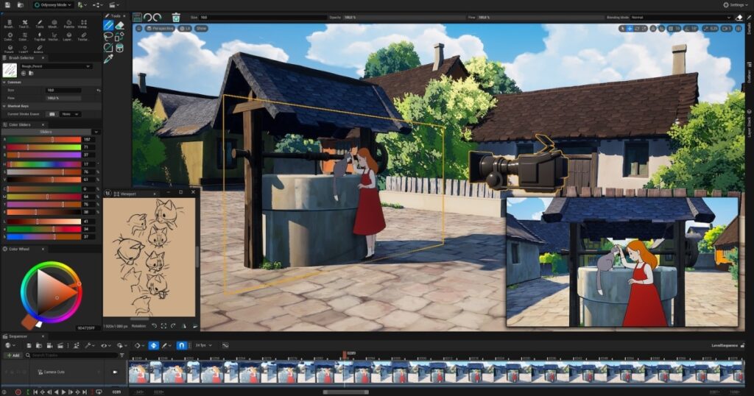
Task: Toggle the highlighted blue keyframe button in Sequencer
Action: pyautogui.click(x=154, y=345)
